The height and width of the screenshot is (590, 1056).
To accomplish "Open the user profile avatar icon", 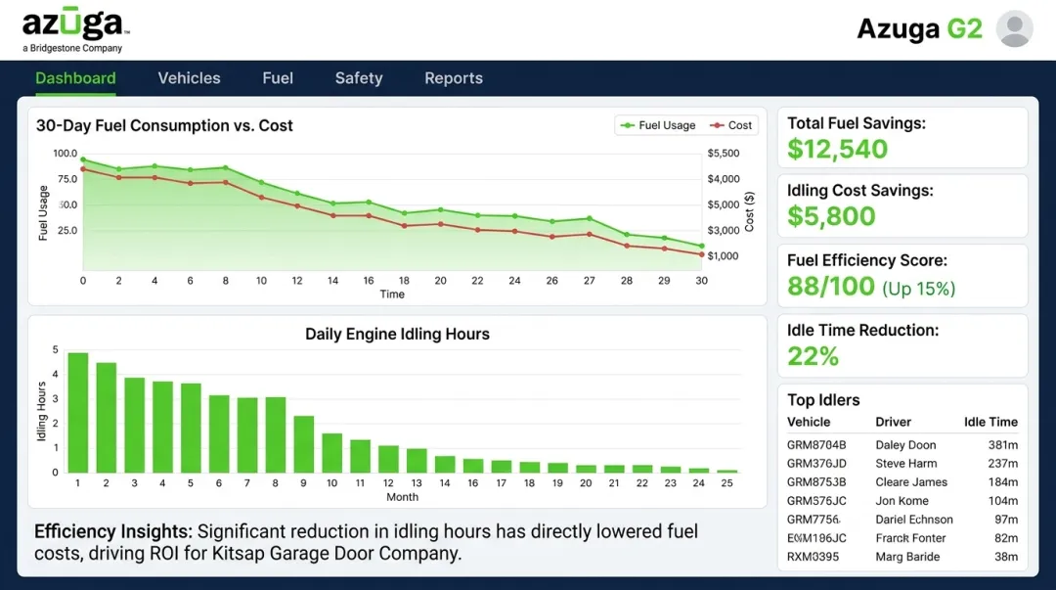I will click(1014, 28).
